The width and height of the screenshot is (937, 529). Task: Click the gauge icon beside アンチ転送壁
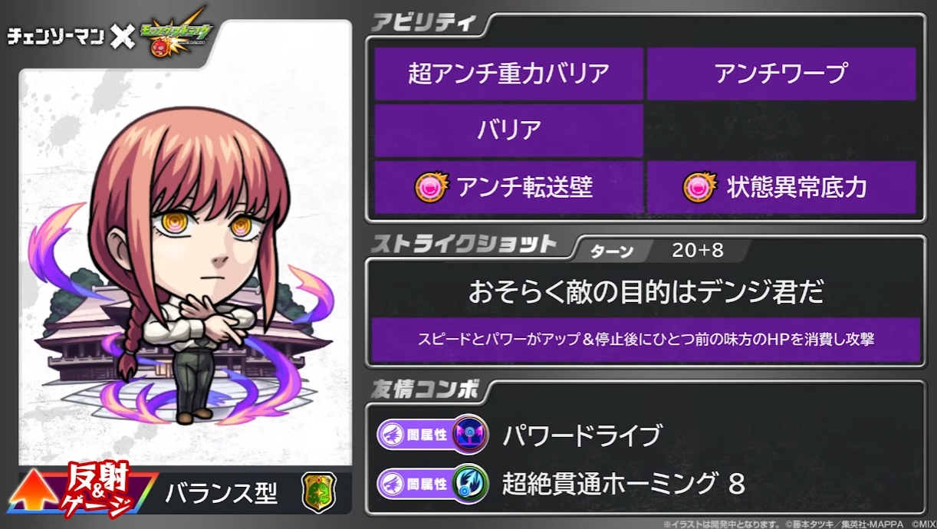pyautogui.click(x=430, y=187)
